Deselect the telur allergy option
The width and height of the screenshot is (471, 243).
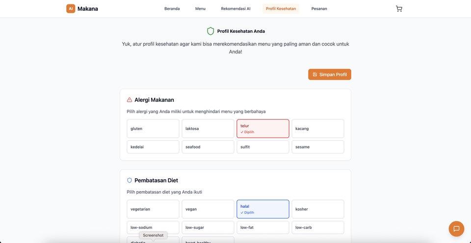[x=263, y=129]
